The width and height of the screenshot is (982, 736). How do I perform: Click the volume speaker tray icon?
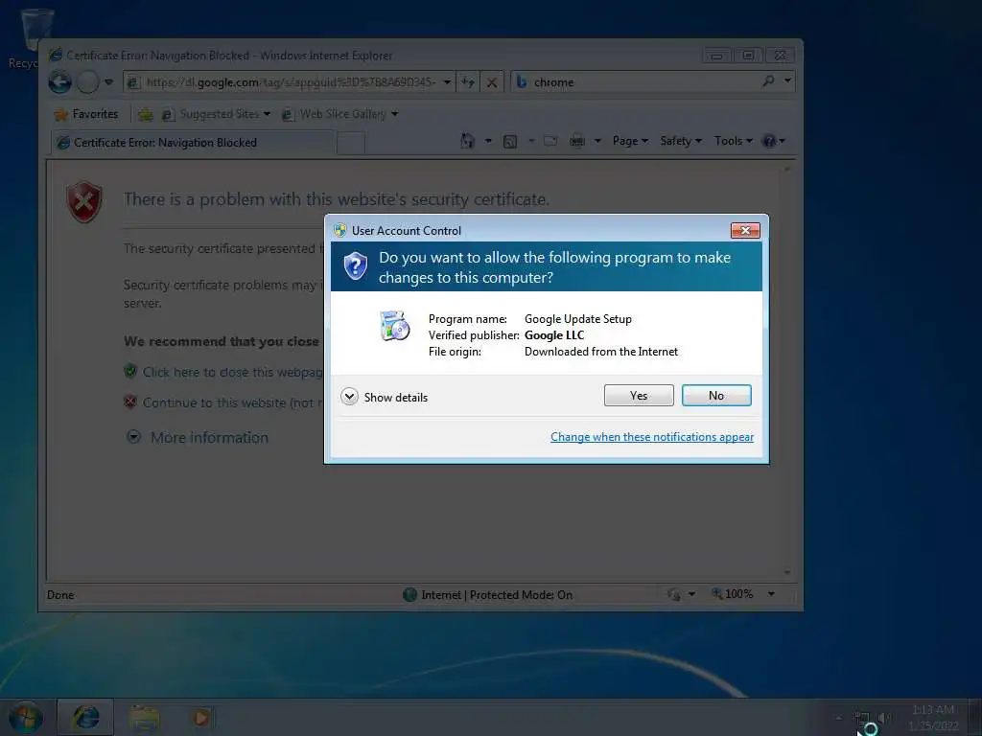pos(883,717)
